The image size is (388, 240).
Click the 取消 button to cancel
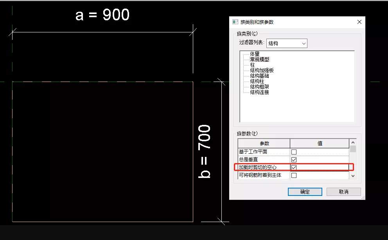[x=343, y=192]
